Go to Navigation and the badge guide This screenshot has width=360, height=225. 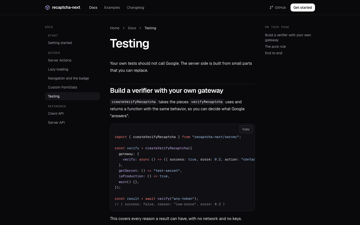coord(72,78)
